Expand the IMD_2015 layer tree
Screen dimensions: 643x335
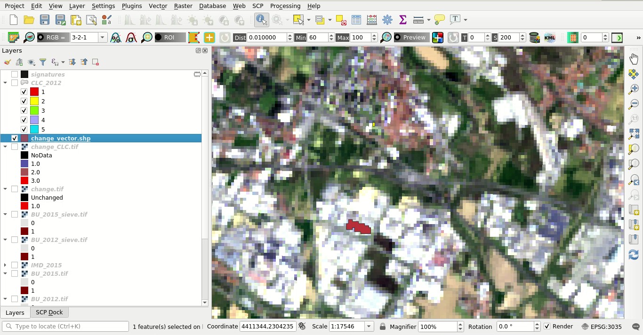(5, 265)
